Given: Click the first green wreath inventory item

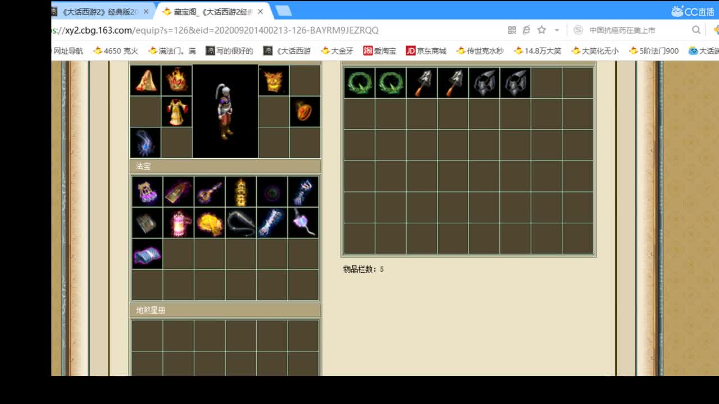Looking at the screenshot, I should 359,83.
